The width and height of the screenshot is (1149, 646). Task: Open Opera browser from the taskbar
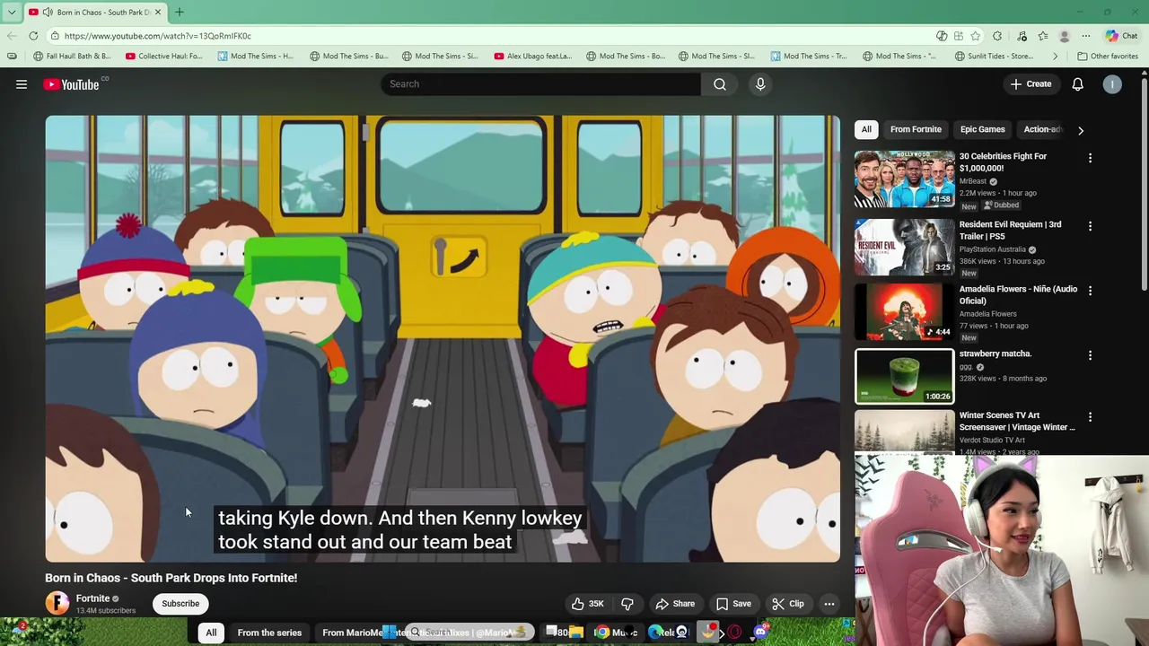point(734,633)
